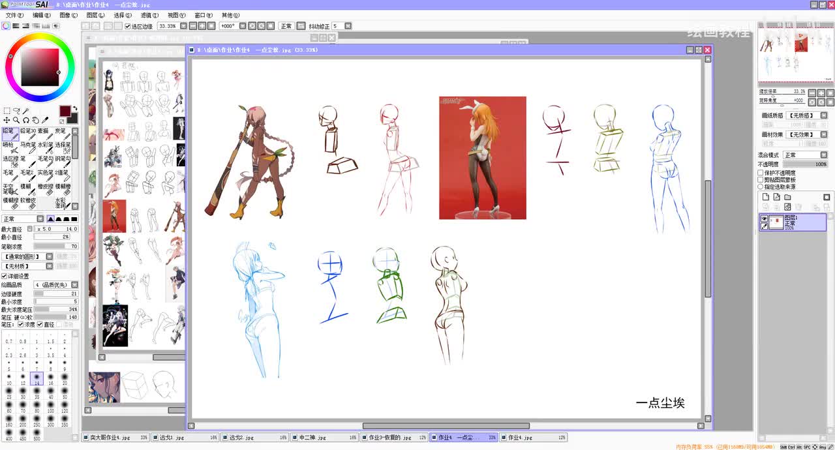Swap foreground and background colors
Screen dimensions: 835x450
(x=75, y=108)
